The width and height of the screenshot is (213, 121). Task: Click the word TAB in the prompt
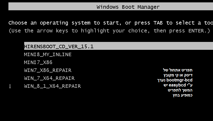pos(158,23)
